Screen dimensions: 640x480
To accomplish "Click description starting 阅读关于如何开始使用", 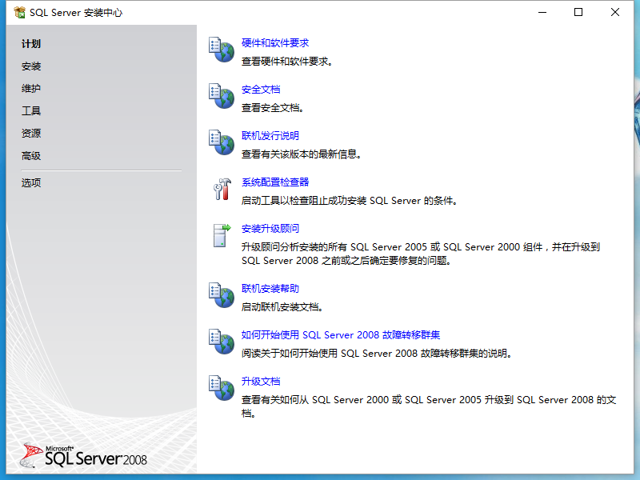I will pos(377,354).
